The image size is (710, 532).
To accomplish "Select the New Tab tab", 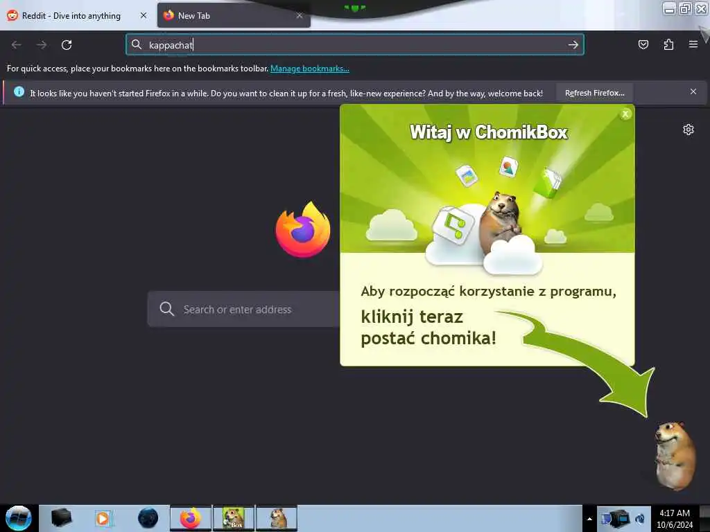I will click(234, 15).
